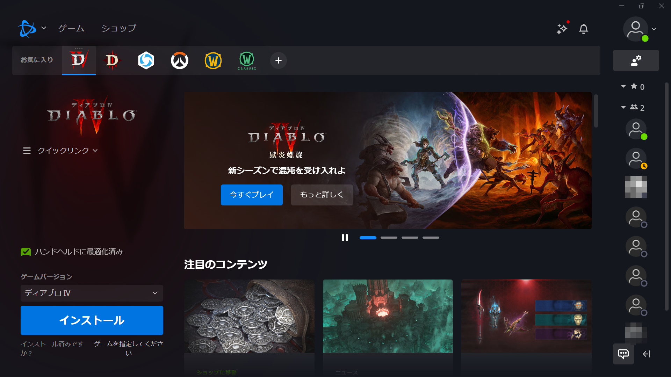Image resolution: width=671 pixels, height=377 pixels.
Task: Click the add friend icon in the sidebar
Action: [x=635, y=60]
